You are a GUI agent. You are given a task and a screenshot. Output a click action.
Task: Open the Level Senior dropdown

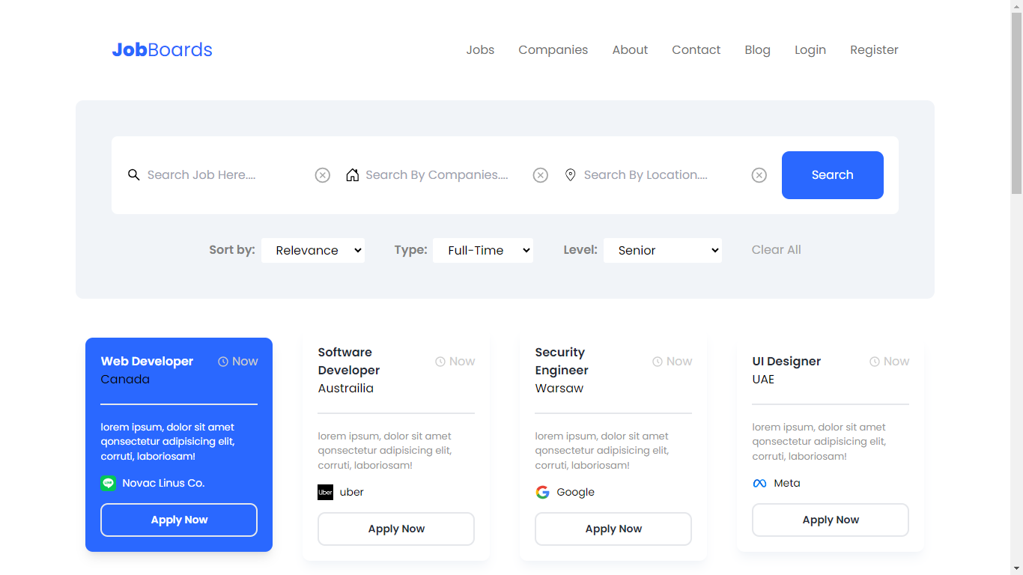[663, 250]
